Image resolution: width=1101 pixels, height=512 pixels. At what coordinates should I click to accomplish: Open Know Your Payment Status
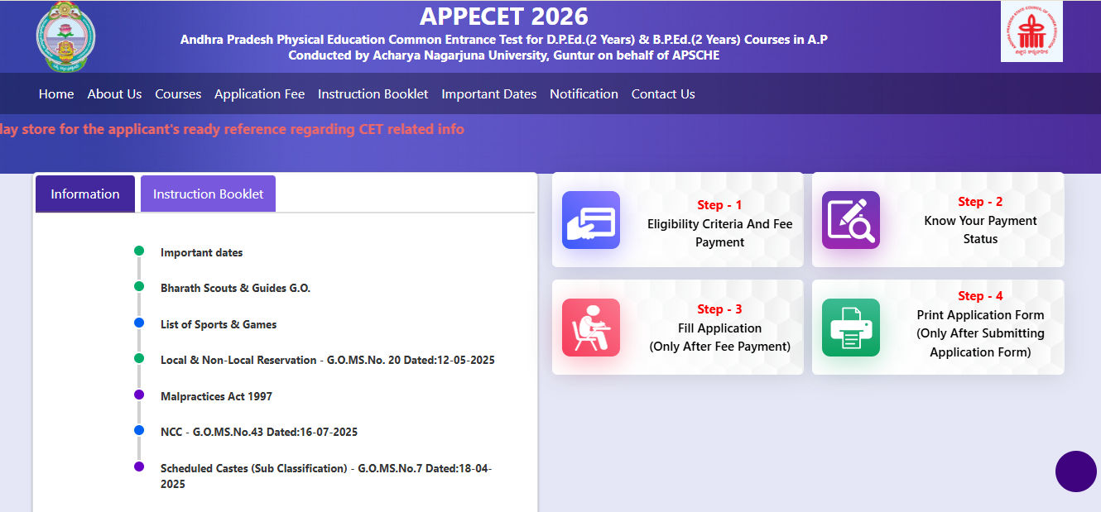(980, 230)
